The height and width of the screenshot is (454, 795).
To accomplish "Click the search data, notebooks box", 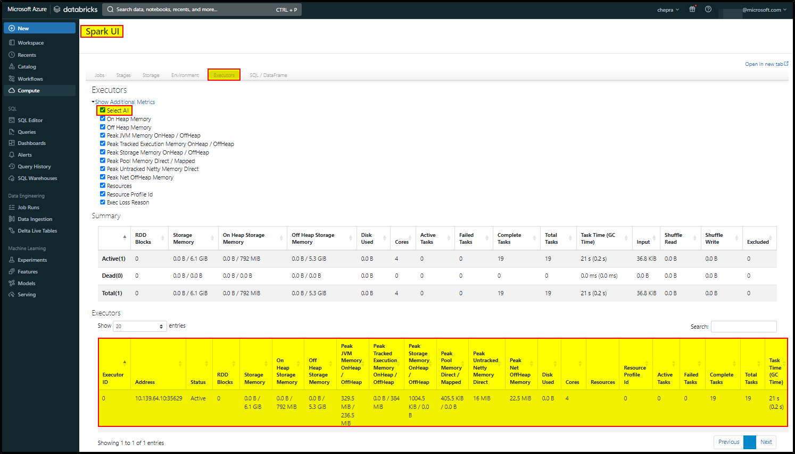I will (202, 10).
